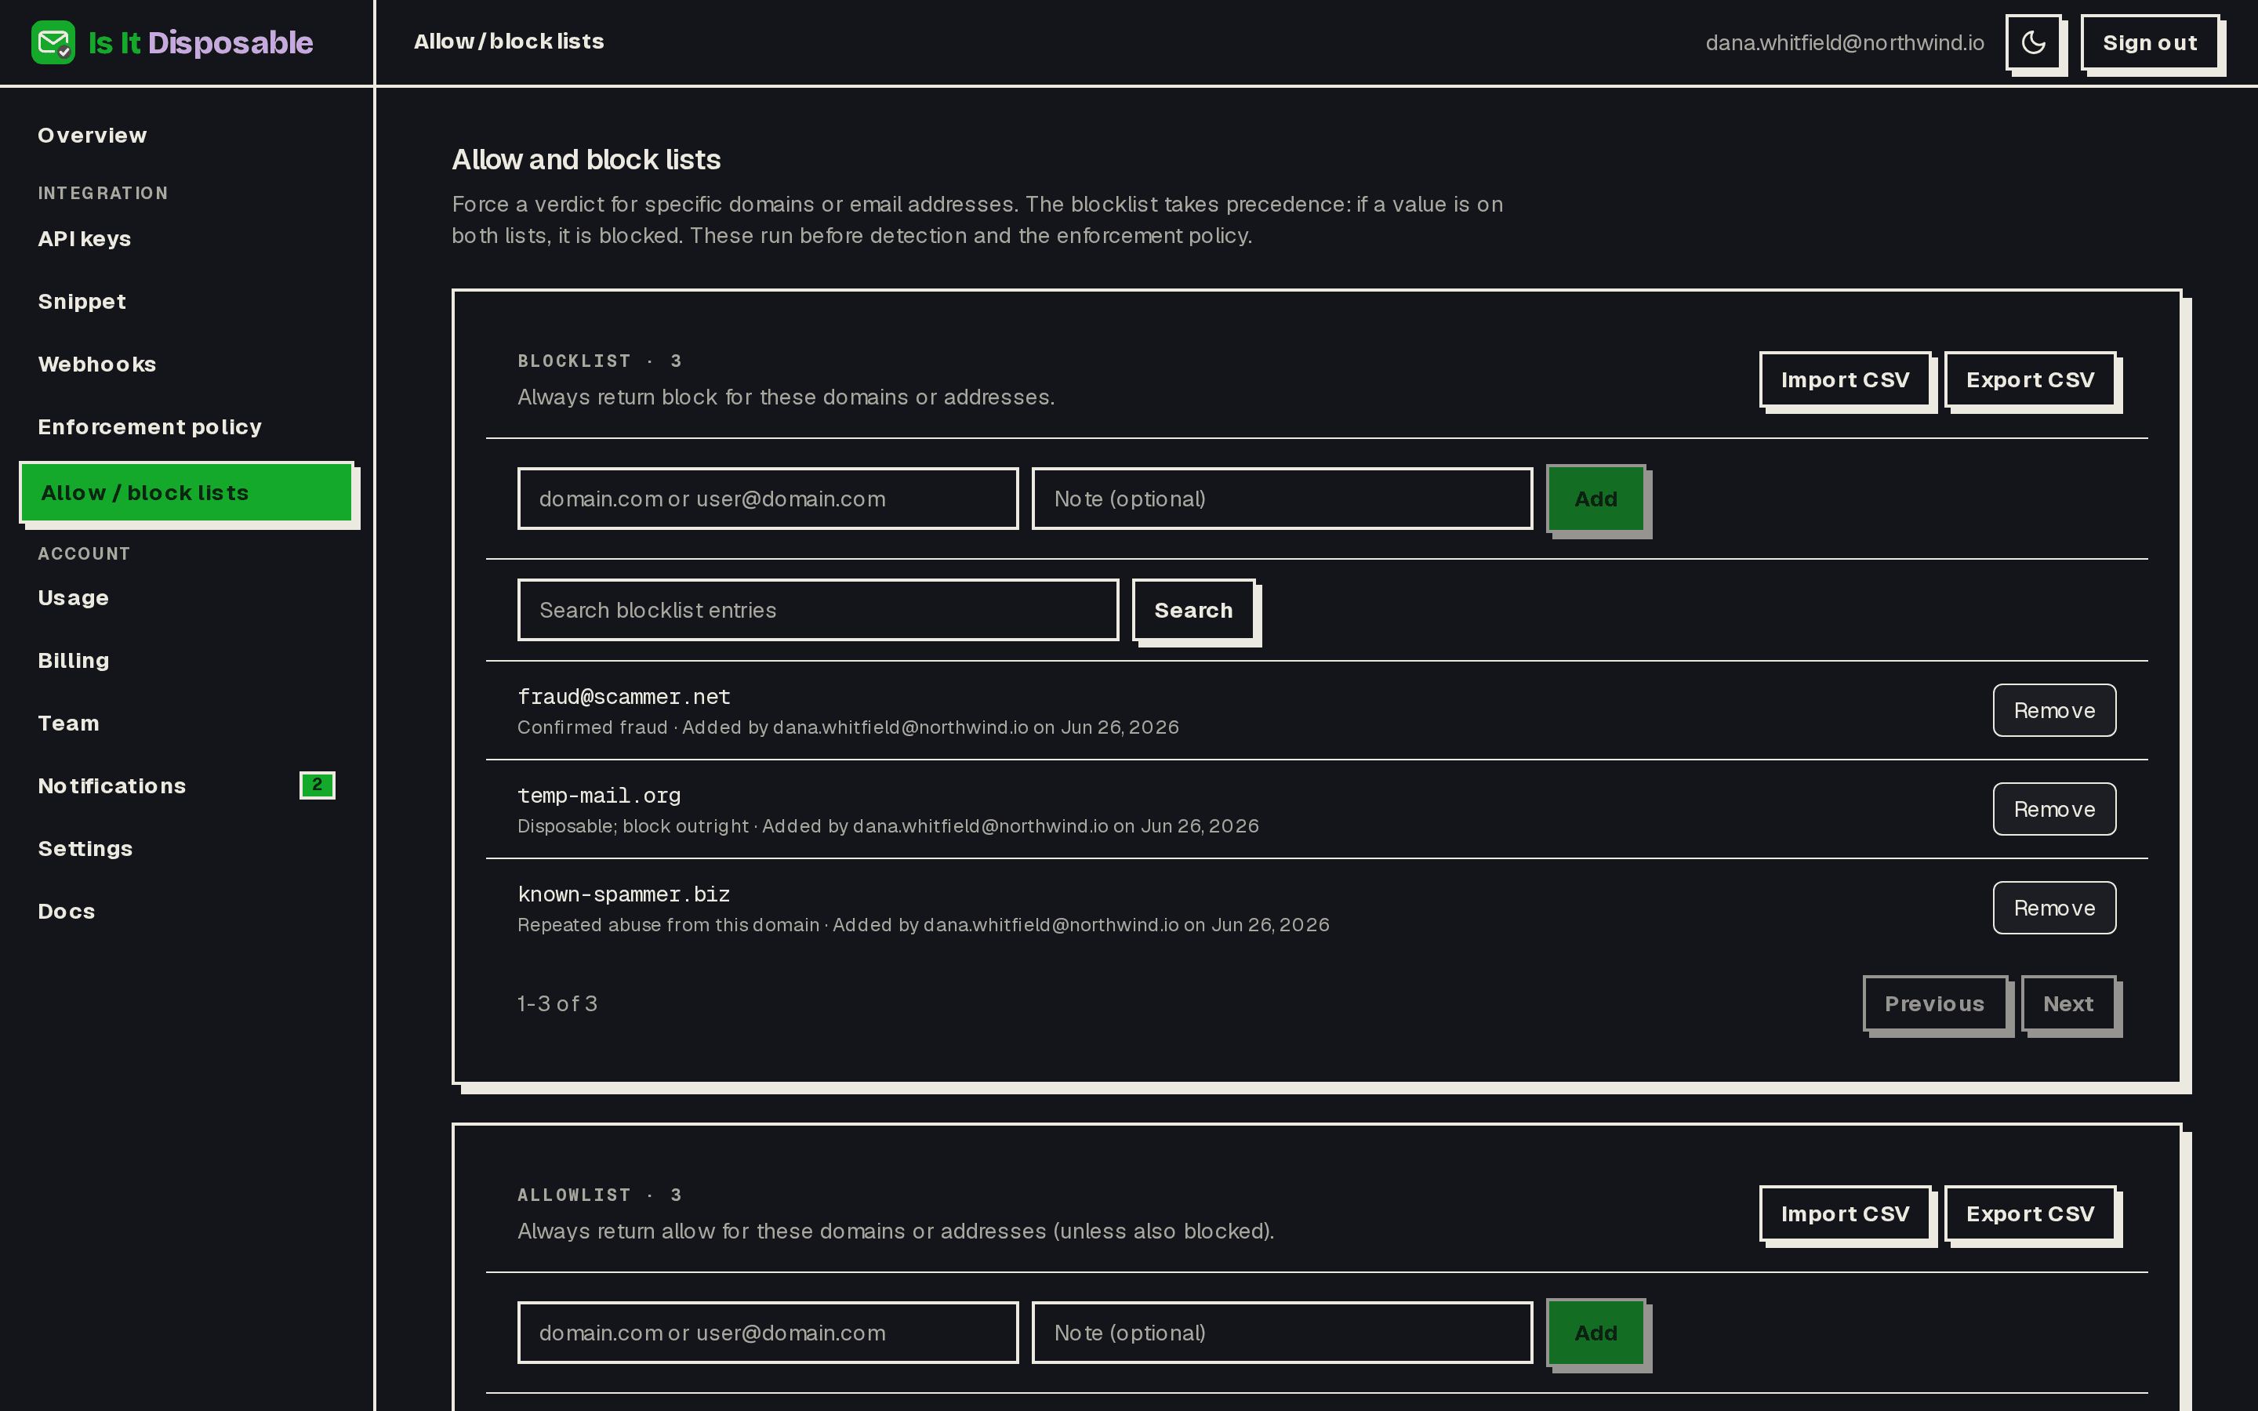This screenshot has width=2258, height=1411.
Task: Focus the Search blocklist entries field
Action: click(x=819, y=609)
